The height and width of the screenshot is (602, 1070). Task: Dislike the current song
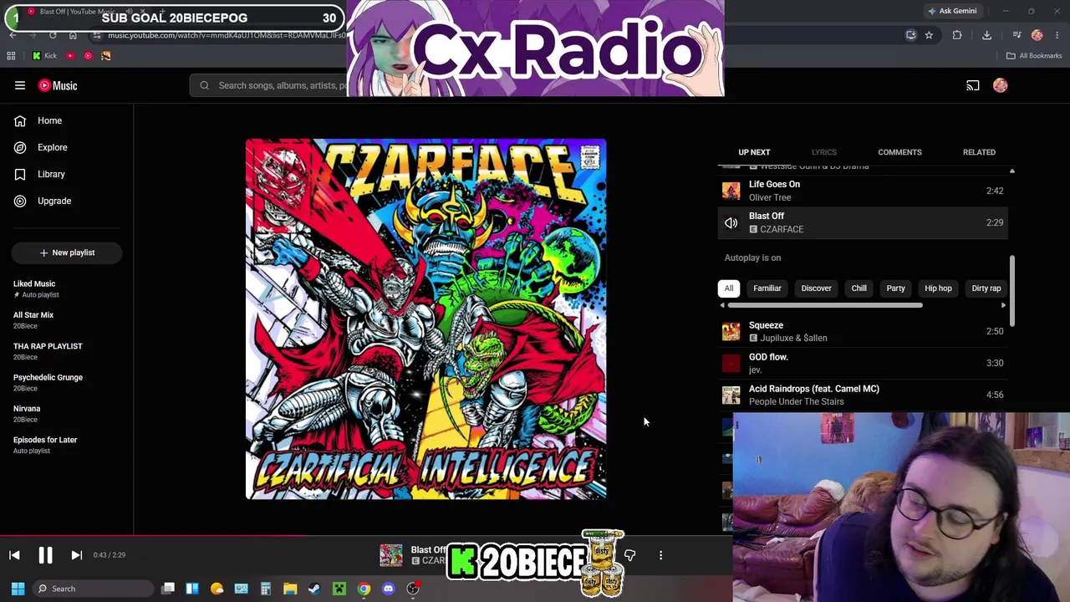[629, 555]
